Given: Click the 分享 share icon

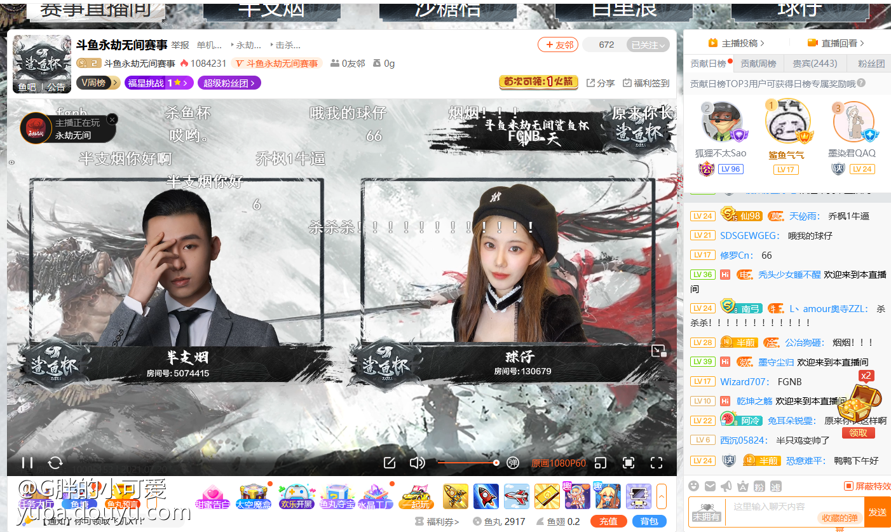Looking at the screenshot, I should click(601, 83).
